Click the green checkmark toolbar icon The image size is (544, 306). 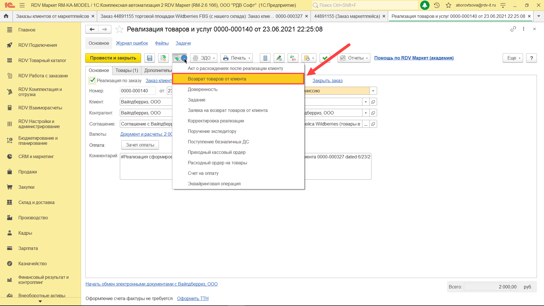(325, 58)
